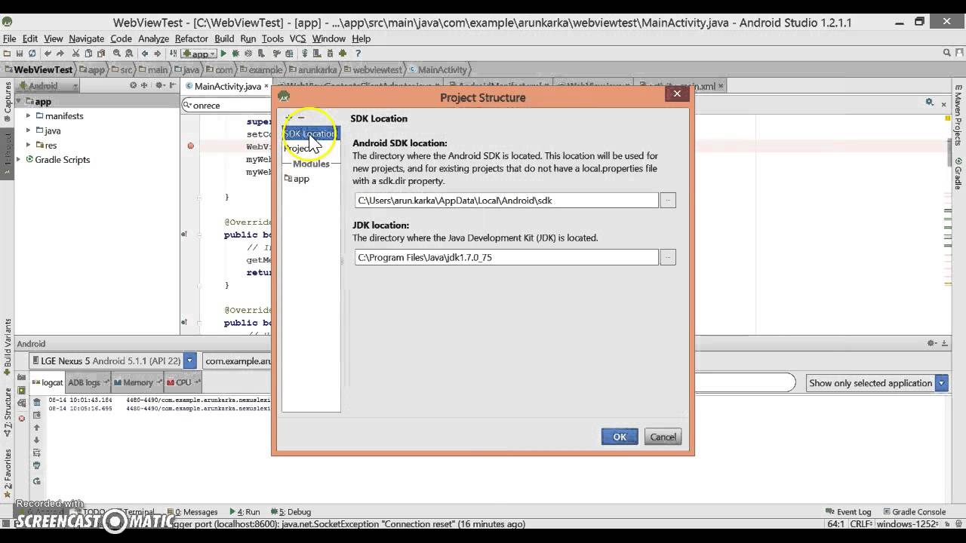
Task: Open the File menu
Action: tap(9, 38)
